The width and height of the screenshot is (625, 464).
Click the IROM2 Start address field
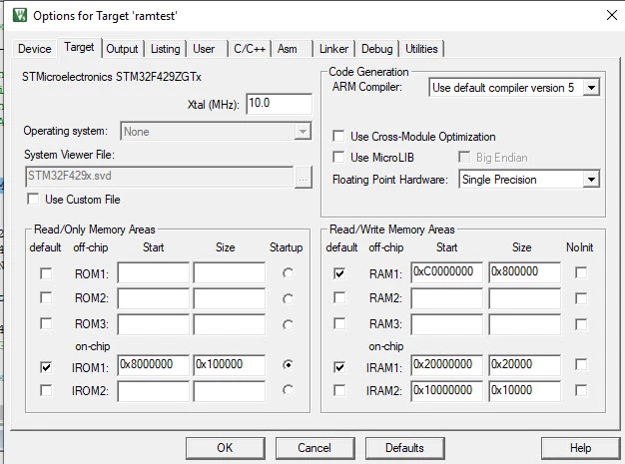click(x=154, y=391)
